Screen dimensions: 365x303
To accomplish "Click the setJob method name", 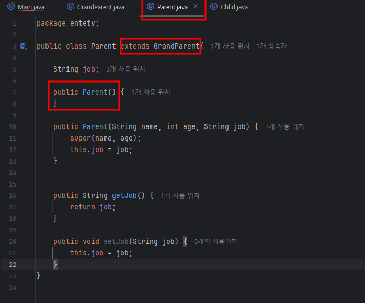I will pyautogui.click(x=116, y=241).
